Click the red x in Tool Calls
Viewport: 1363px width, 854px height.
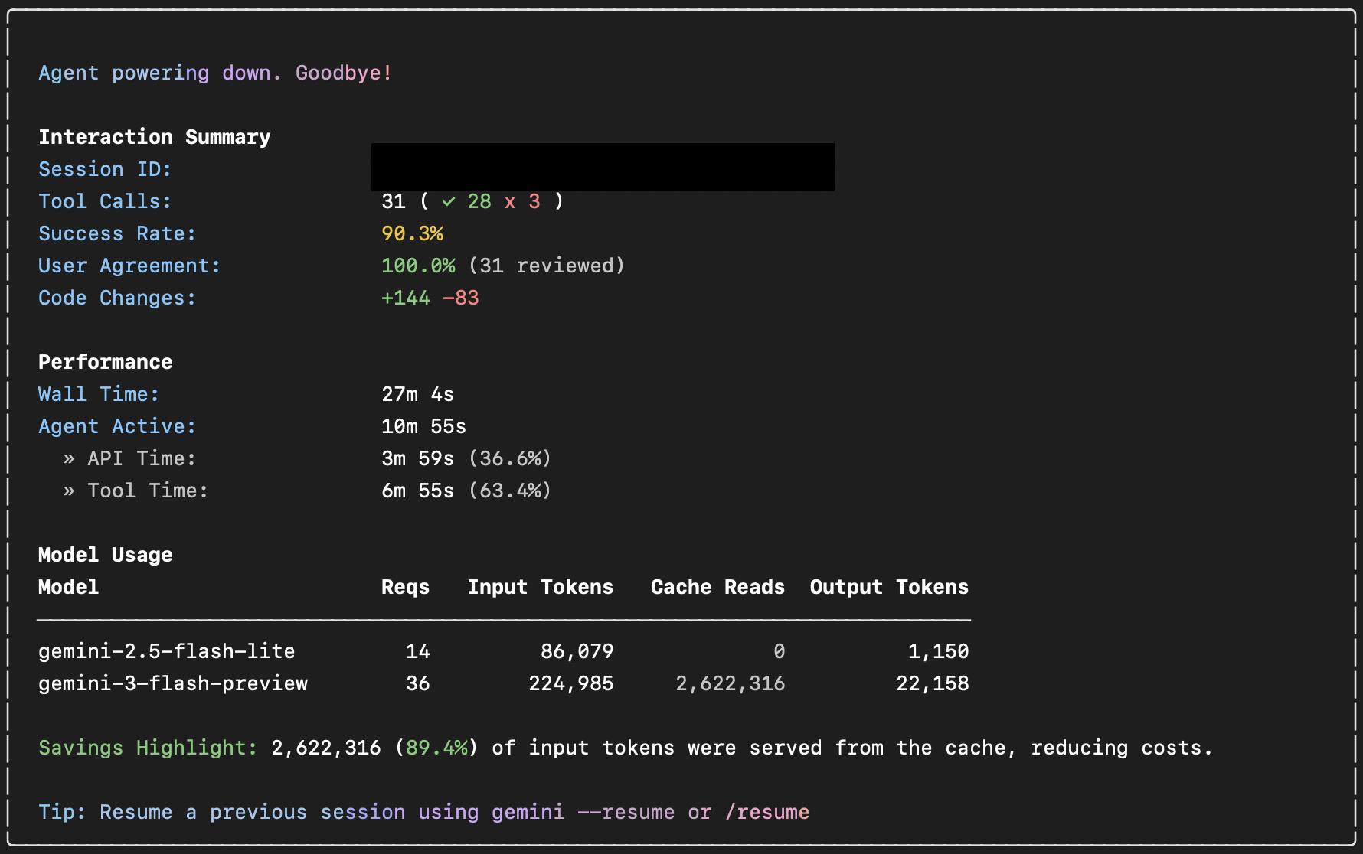point(510,202)
